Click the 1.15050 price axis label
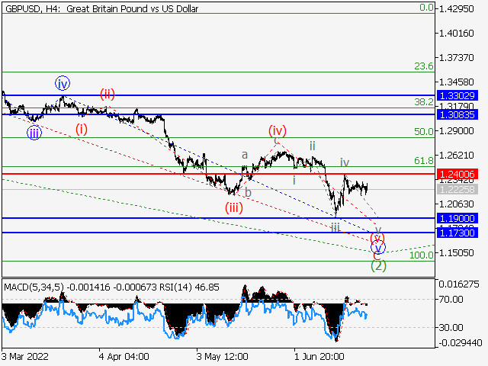Image resolution: width=488 pixels, height=366 pixels. (x=457, y=252)
